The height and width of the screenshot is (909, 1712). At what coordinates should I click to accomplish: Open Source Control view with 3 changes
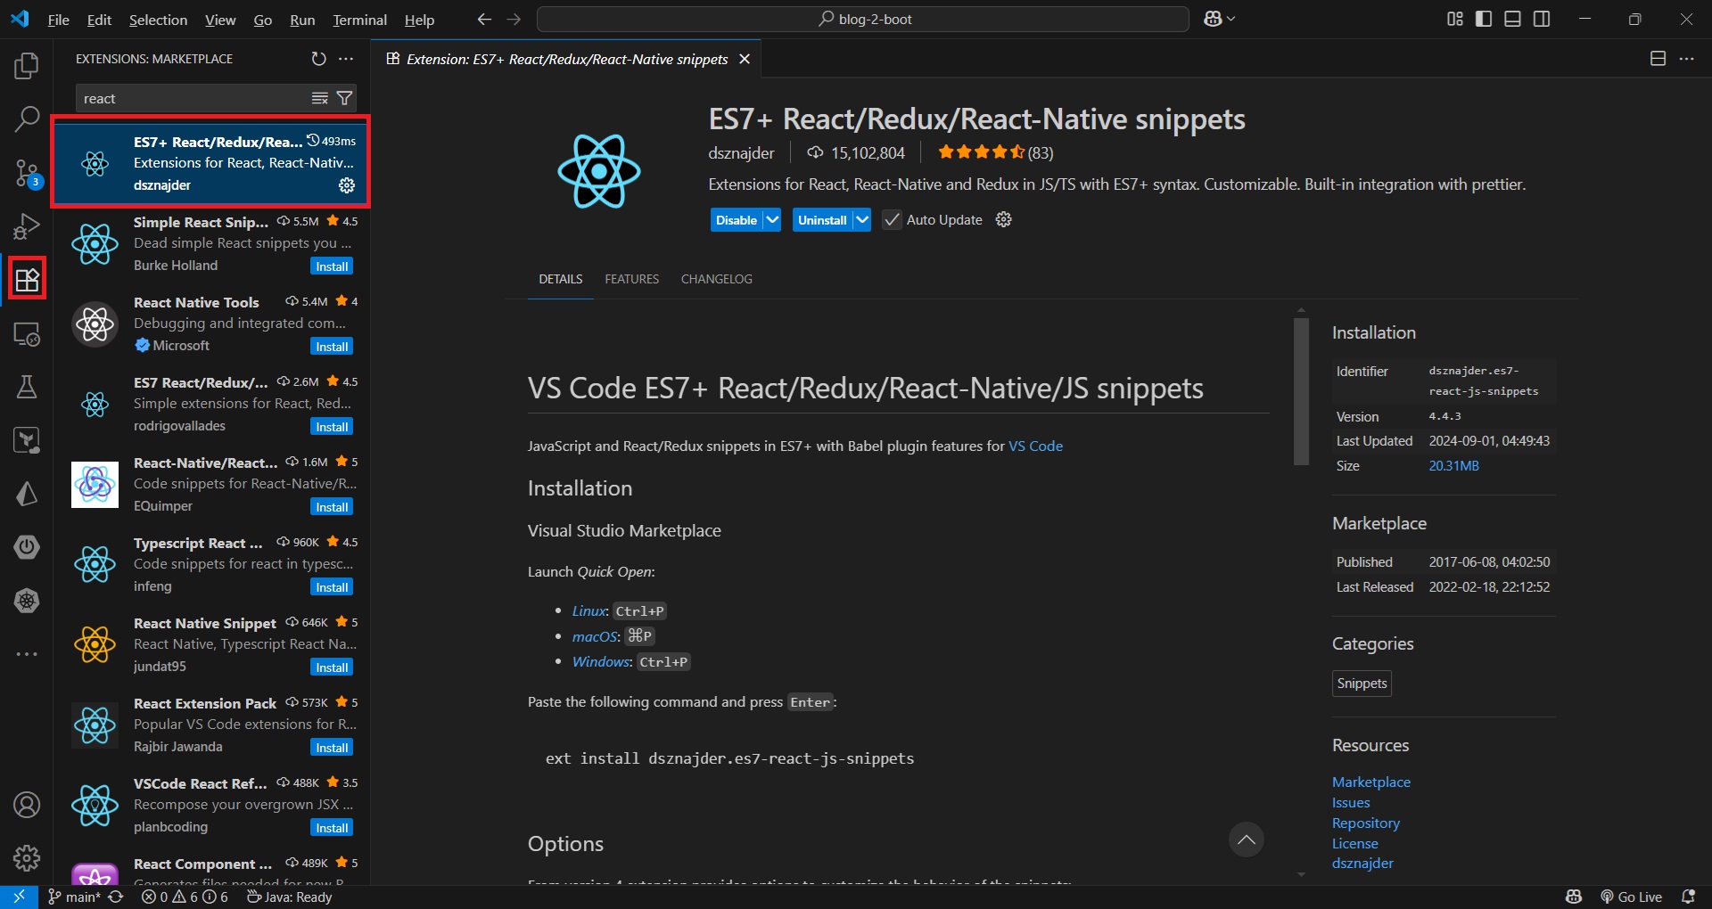(27, 173)
